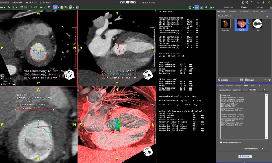Click the Validate button
The image size is (272, 163).
pos(223,80)
